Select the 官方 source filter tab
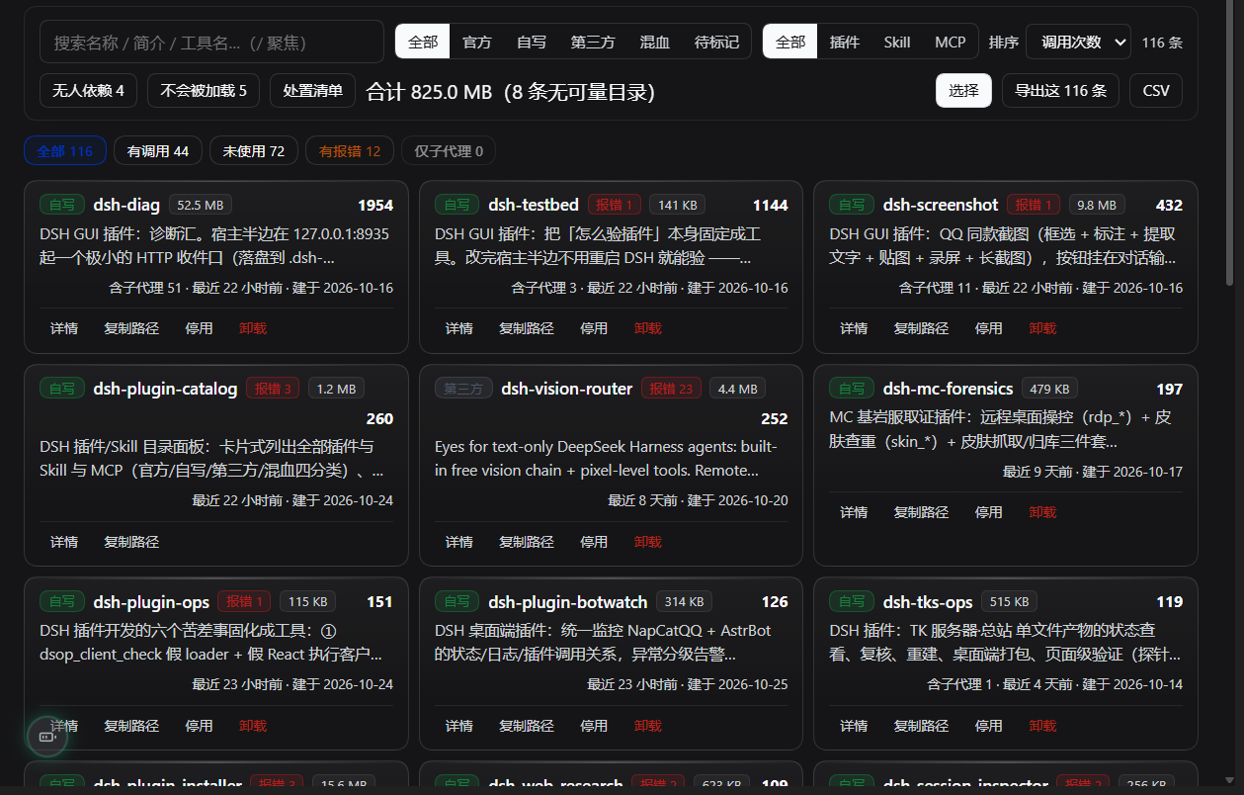This screenshot has width=1244, height=795. pyautogui.click(x=477, y=43)
